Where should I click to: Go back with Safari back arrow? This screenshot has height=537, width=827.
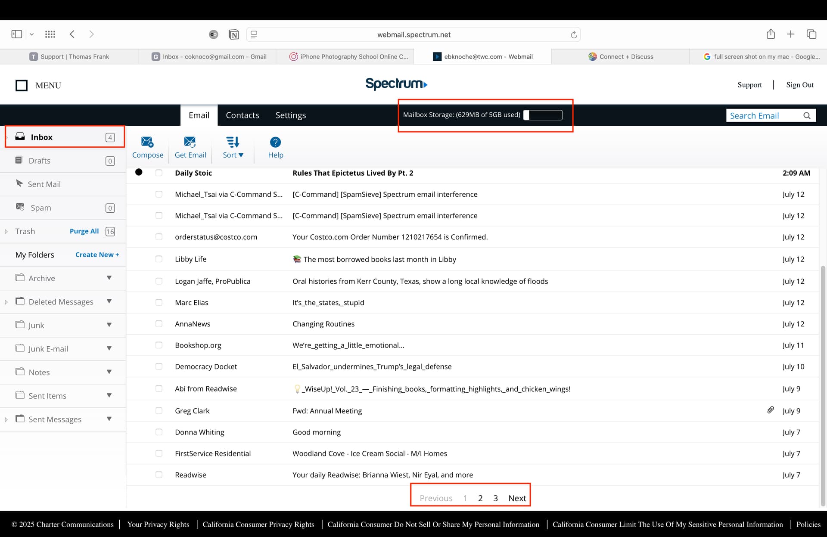click(72, 34)
